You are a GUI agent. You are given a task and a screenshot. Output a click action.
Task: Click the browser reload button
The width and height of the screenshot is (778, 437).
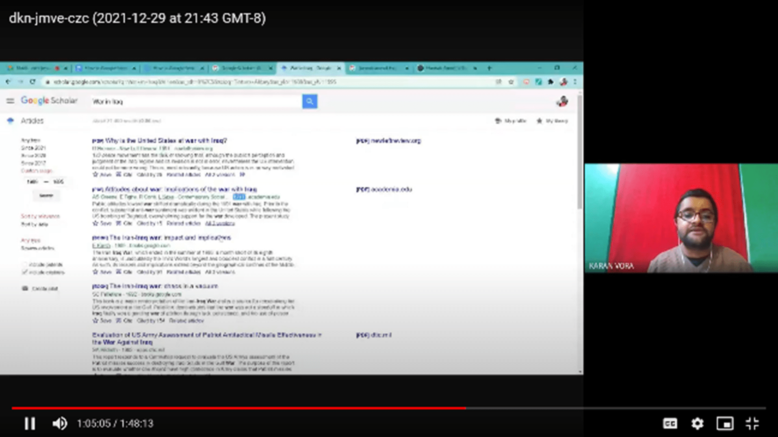point(33,82)
